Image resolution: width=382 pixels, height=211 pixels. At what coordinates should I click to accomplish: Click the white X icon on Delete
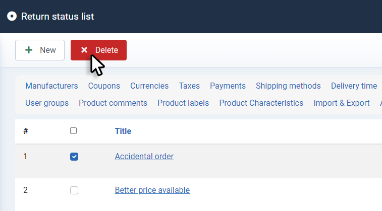(84, 50)
